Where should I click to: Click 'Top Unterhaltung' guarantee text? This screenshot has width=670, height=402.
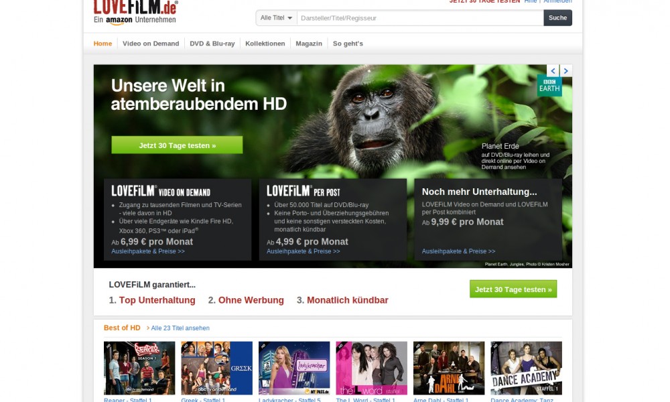point(157,300)
